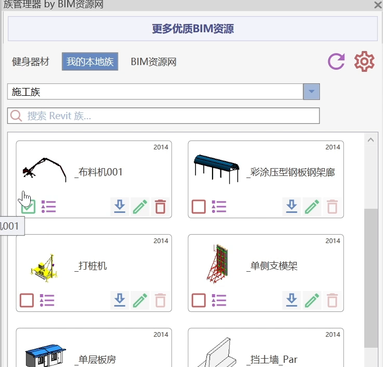Click in the 搜索 Revit 族 search field

164,116
